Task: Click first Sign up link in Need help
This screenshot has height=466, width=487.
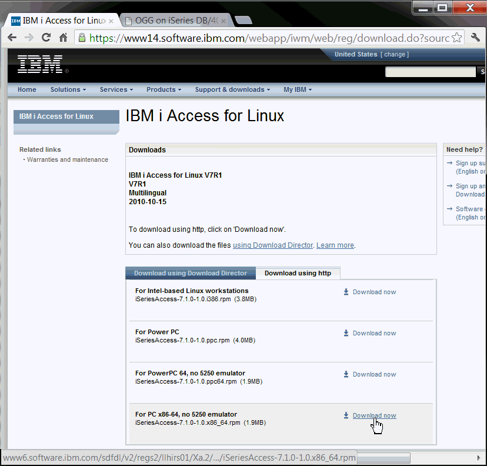Action: (470, 167)
